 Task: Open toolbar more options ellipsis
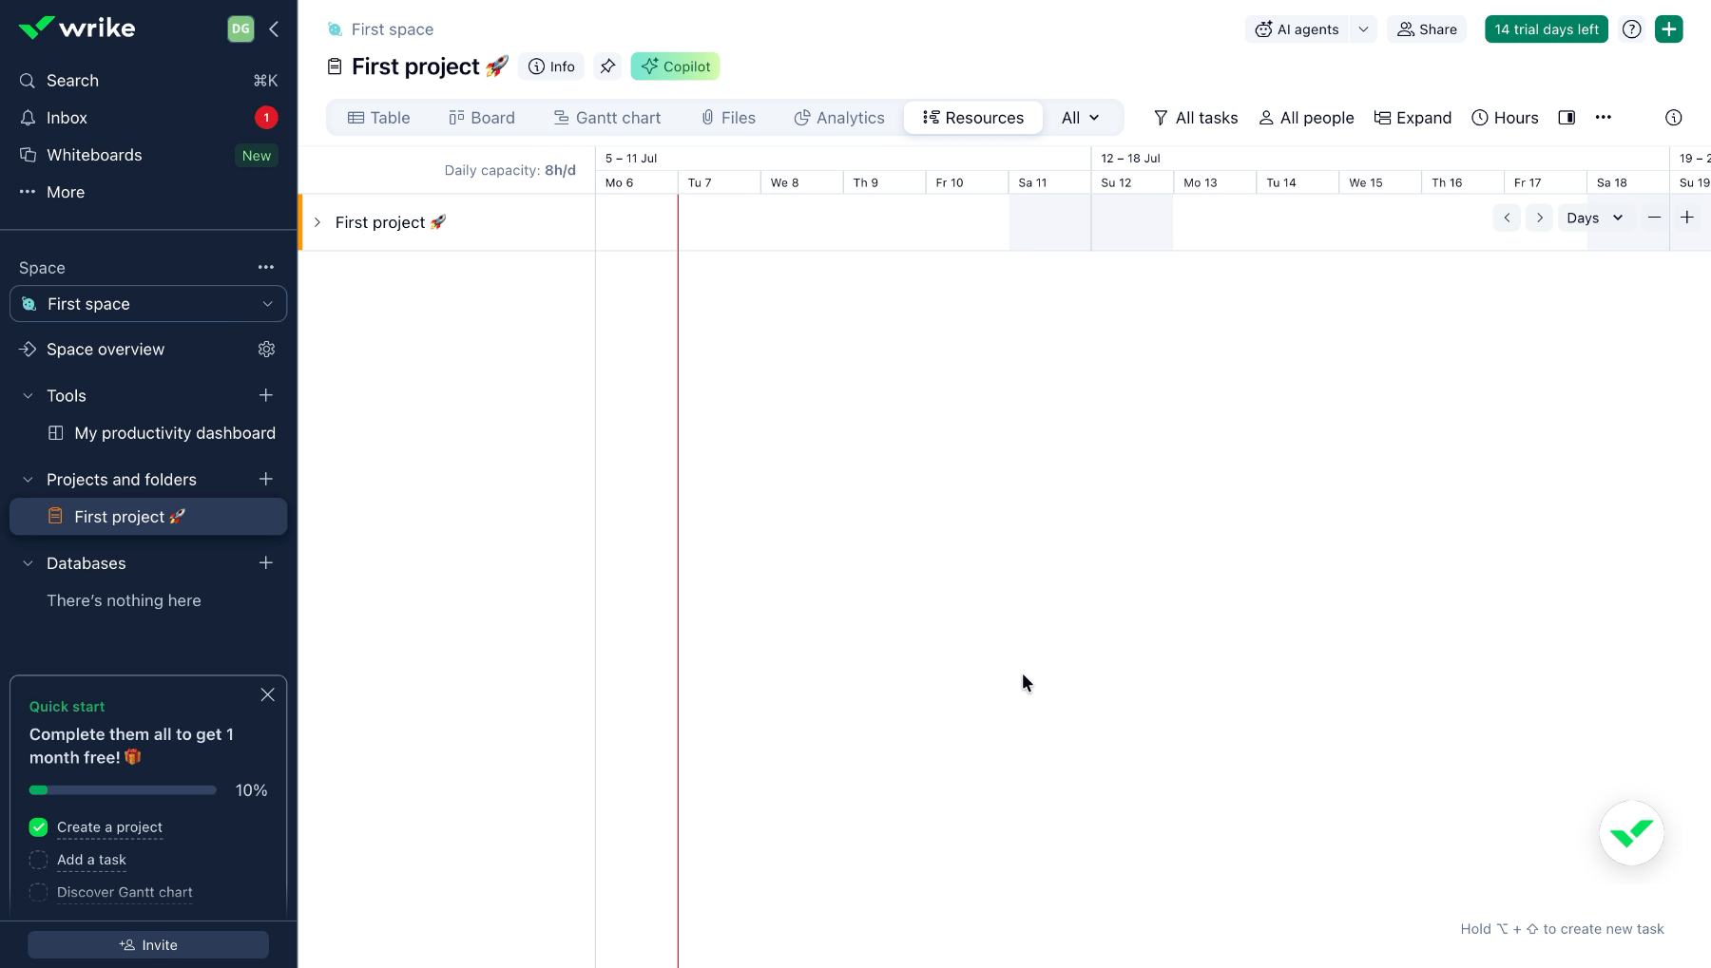[1604, 118]
